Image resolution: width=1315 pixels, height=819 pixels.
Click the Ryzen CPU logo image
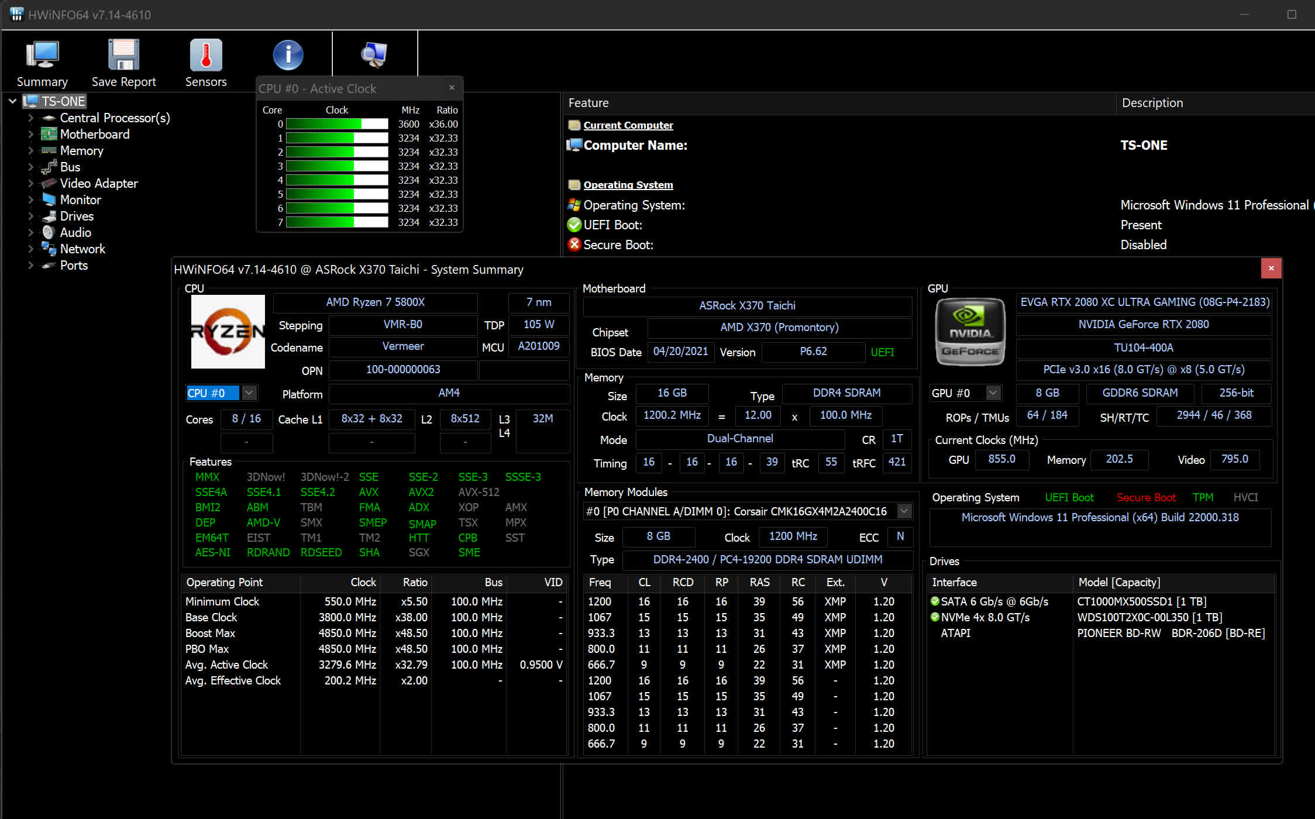coord(228,332)
